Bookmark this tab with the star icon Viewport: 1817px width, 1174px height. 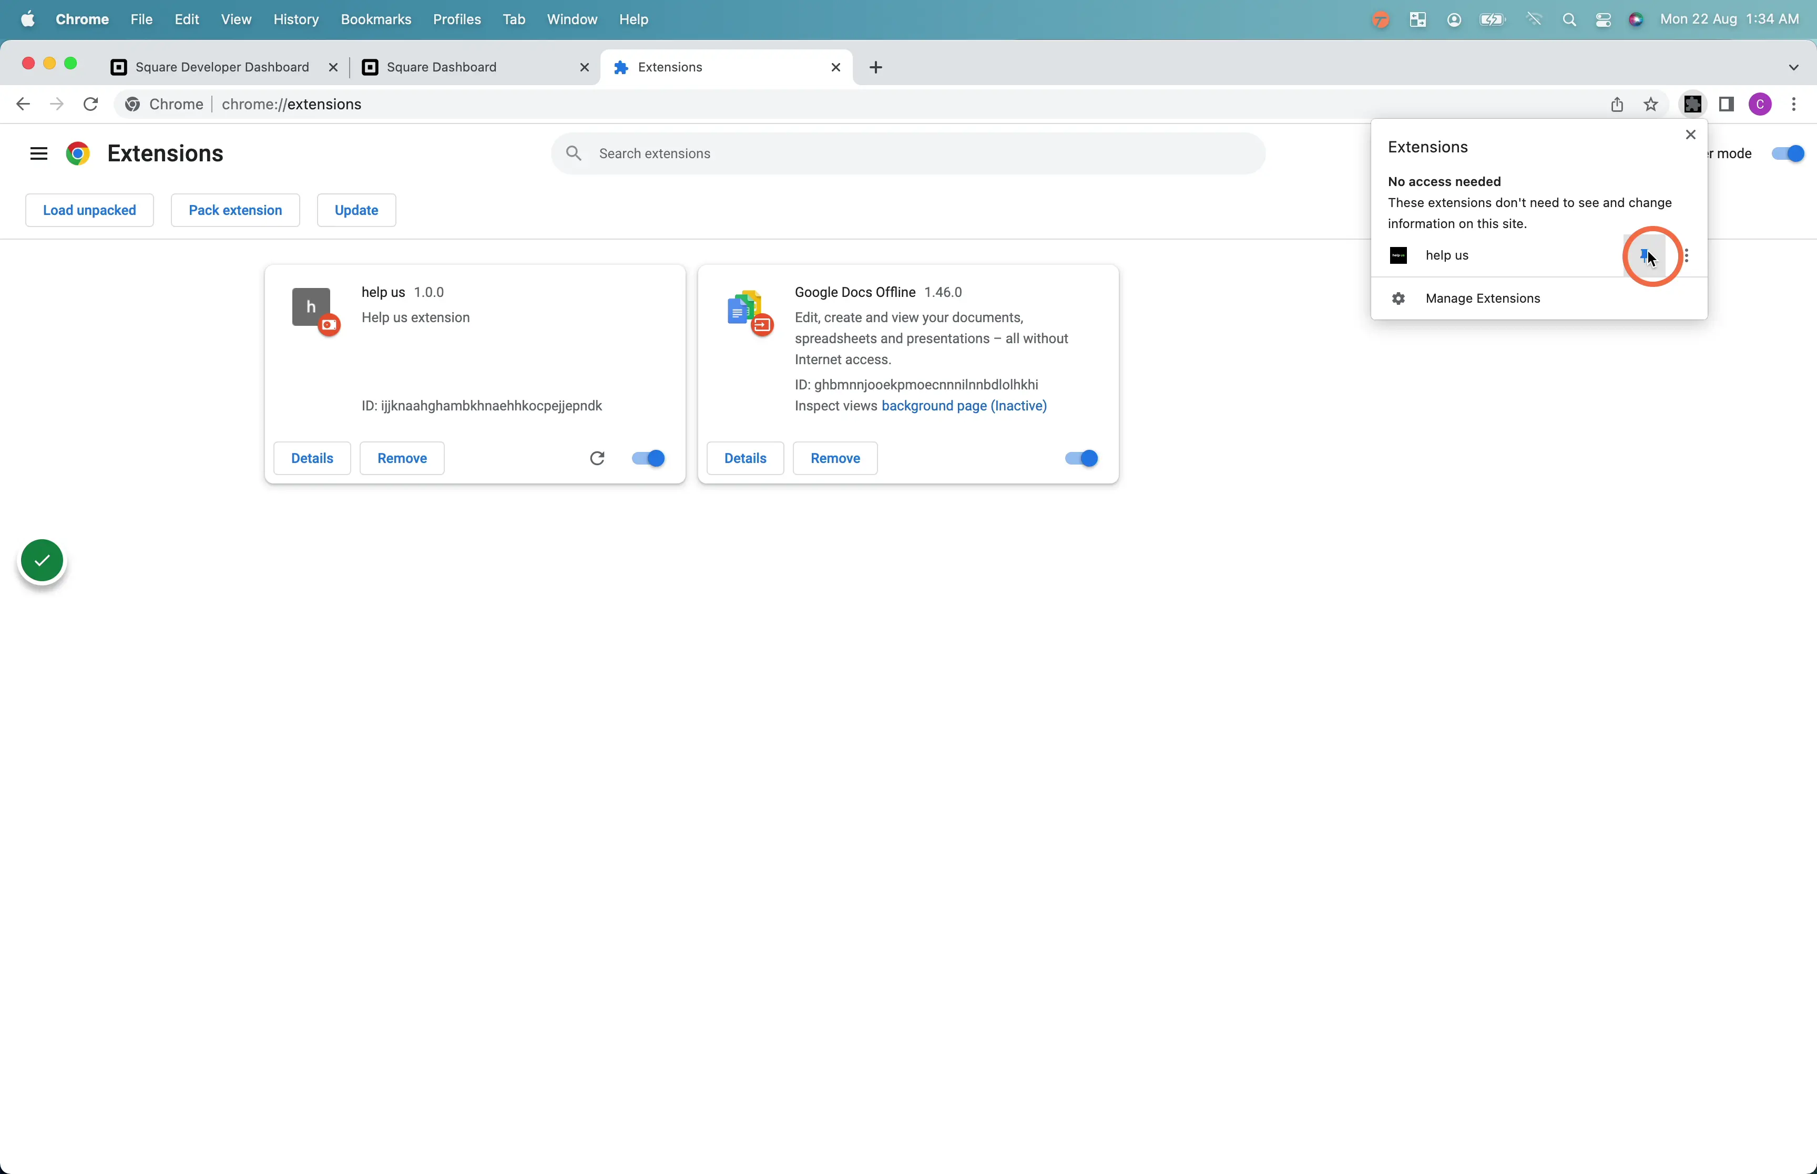click(x=1651, y=105)
